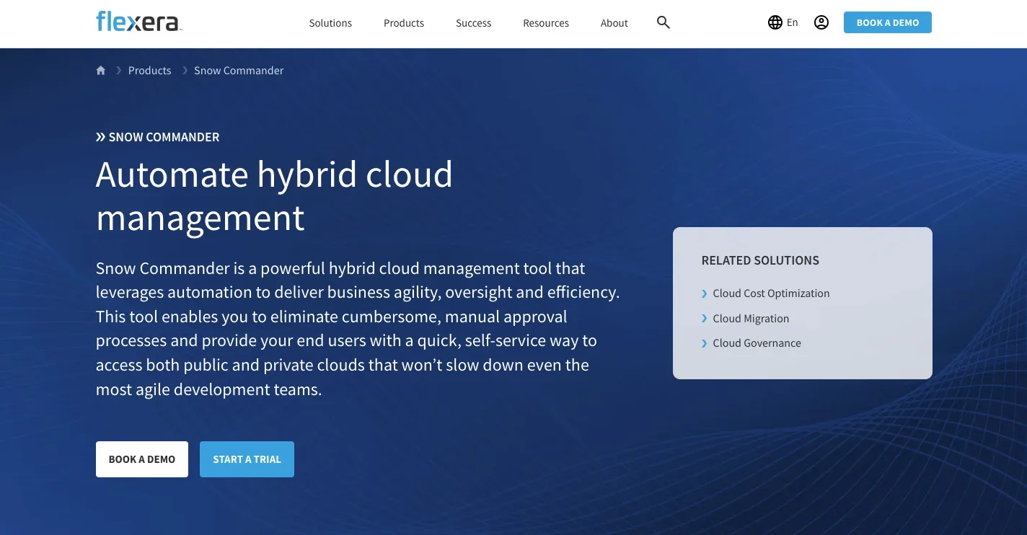Click the globe language icon
Screen dimensions: 1027x535
coord(775,22)
